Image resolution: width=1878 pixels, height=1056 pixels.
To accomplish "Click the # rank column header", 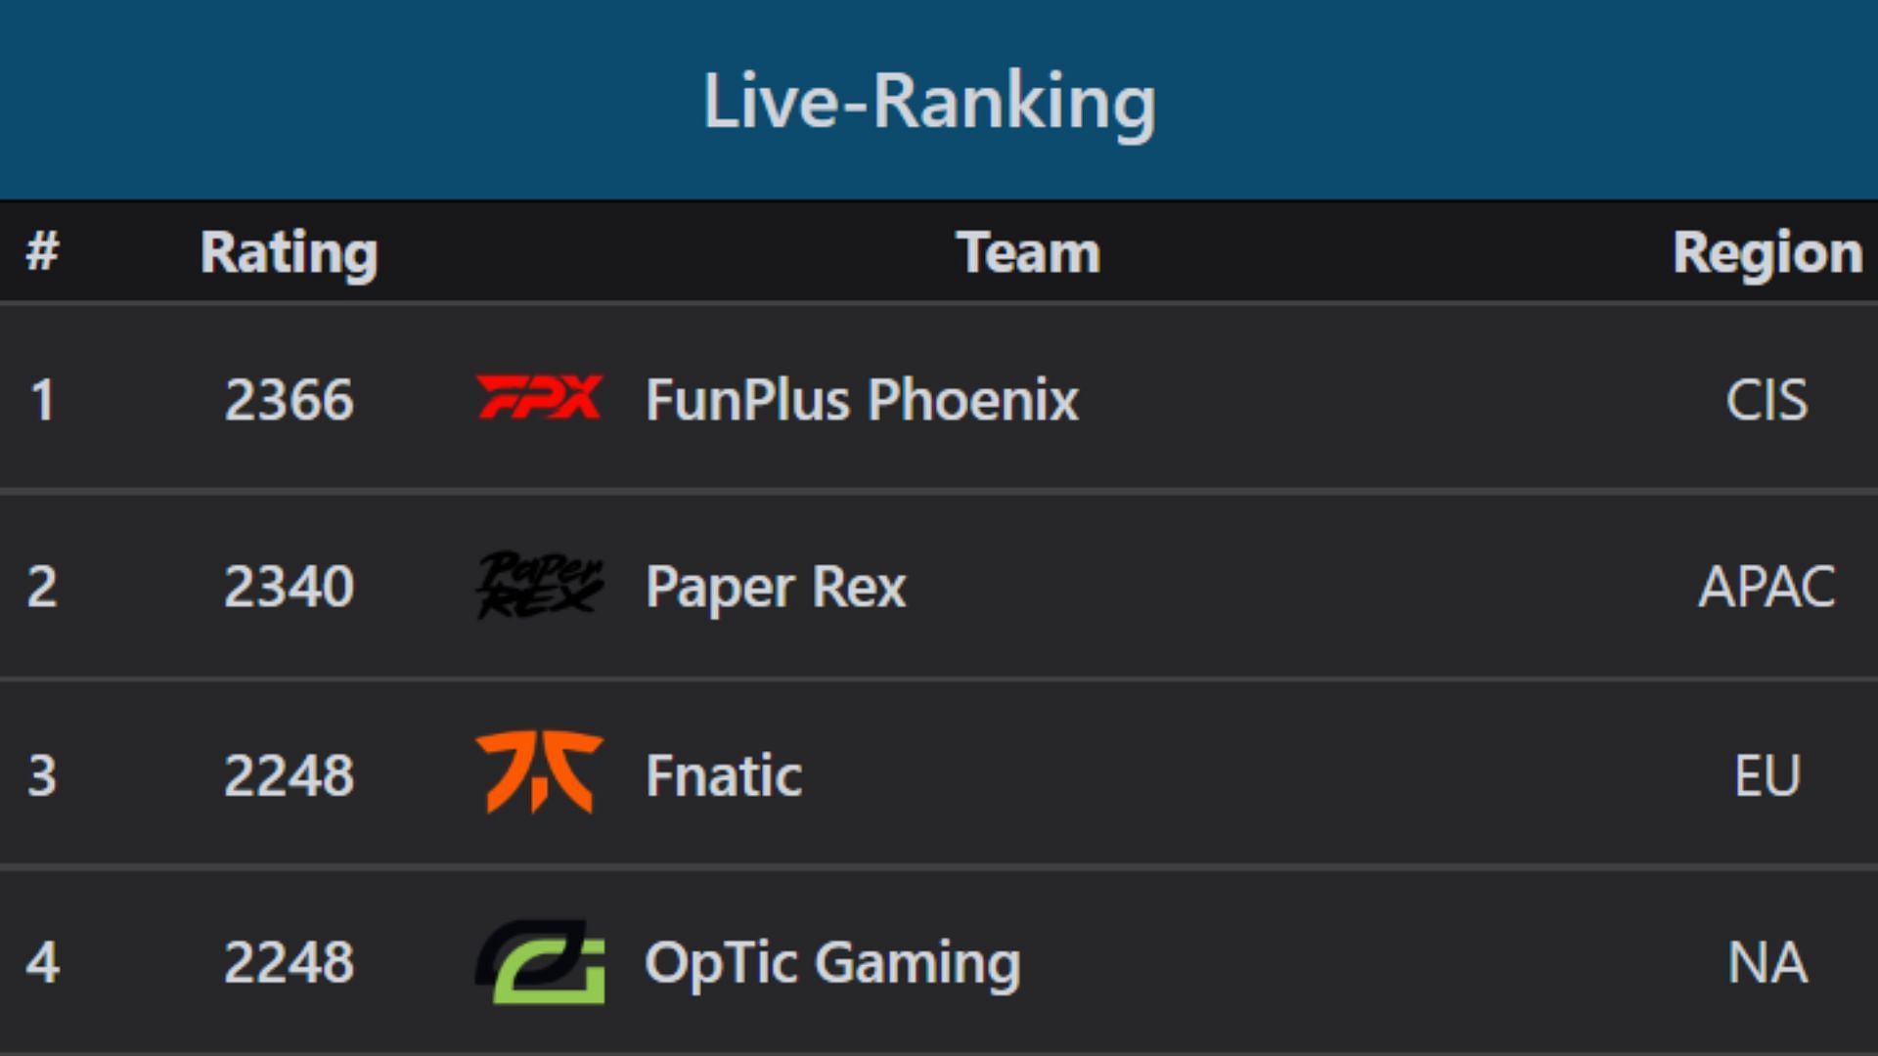I will pyautogui.click(x=44, y=249).
